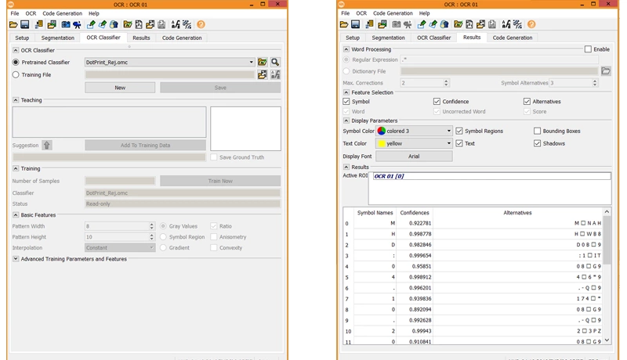Uncheck the Shadows checkbox
Screen dimensions: 627x360
[x=538, y=144]
